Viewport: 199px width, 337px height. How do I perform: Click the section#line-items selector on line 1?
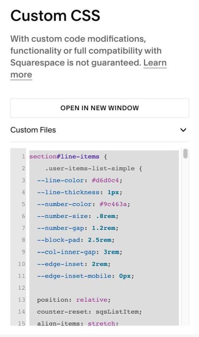[x=64, y=156]
